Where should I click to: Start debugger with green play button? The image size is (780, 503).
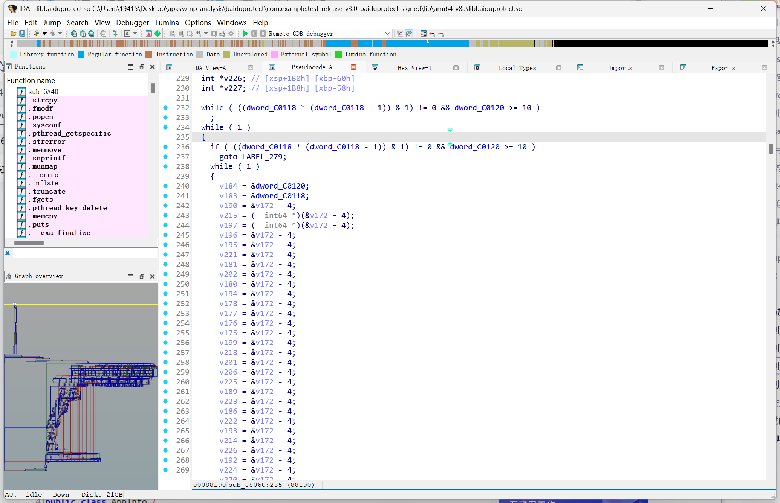click(245, 34)
